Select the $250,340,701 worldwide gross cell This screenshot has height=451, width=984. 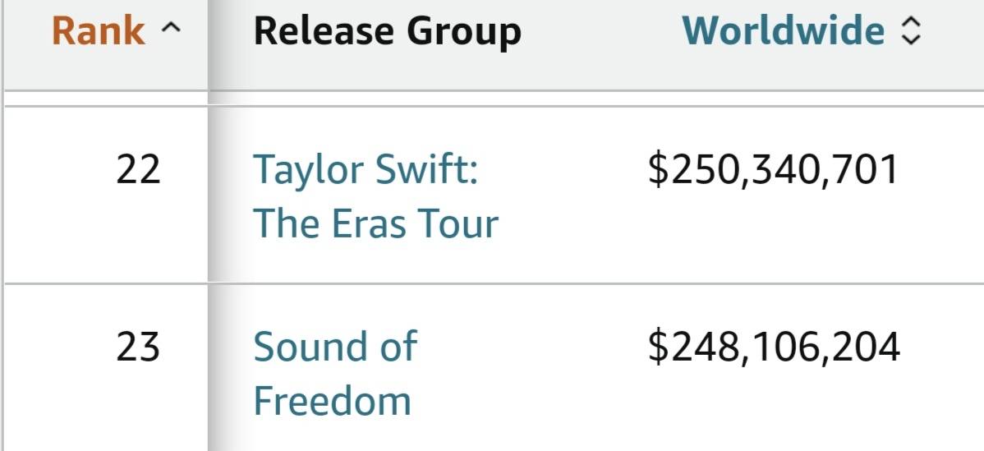click(774, 170)
